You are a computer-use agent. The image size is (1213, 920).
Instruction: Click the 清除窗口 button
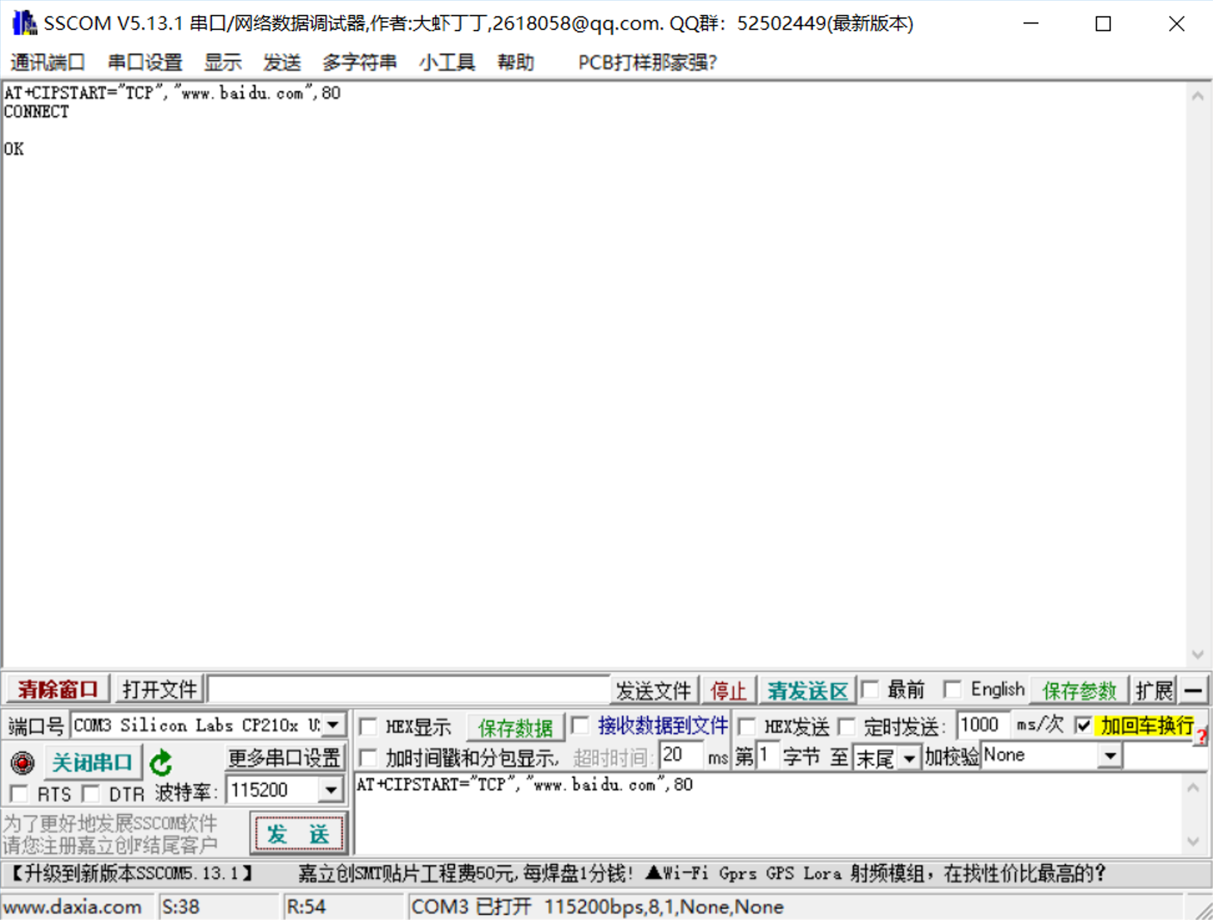click(57, 689)
